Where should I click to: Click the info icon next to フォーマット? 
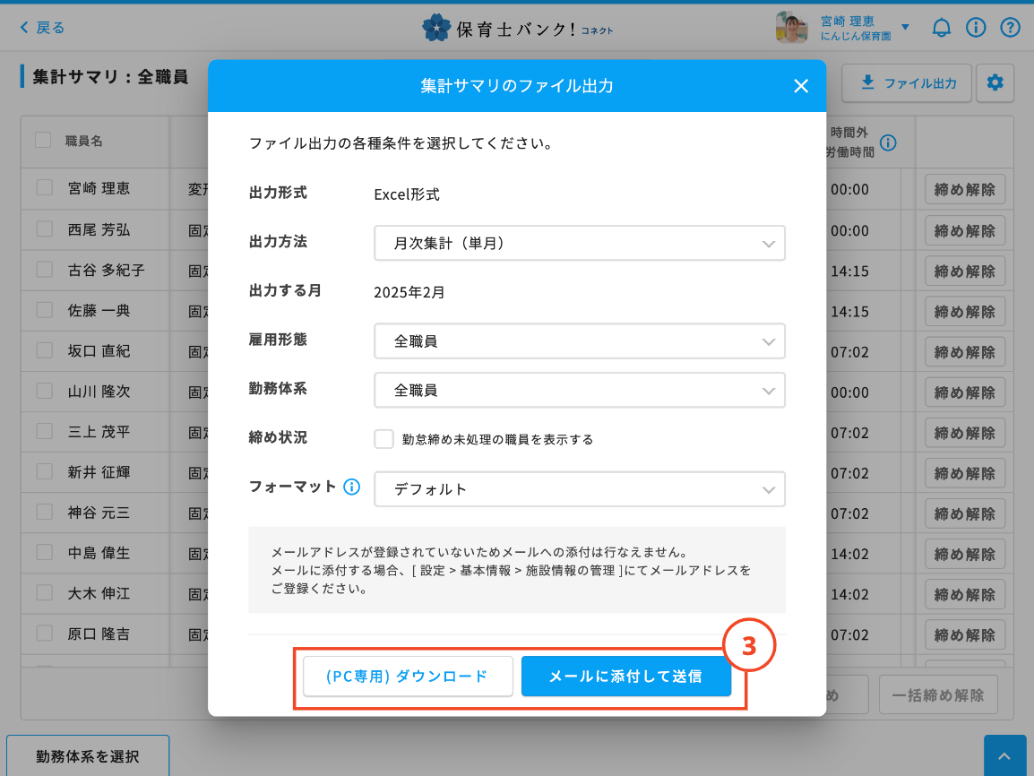pos(352,487)
